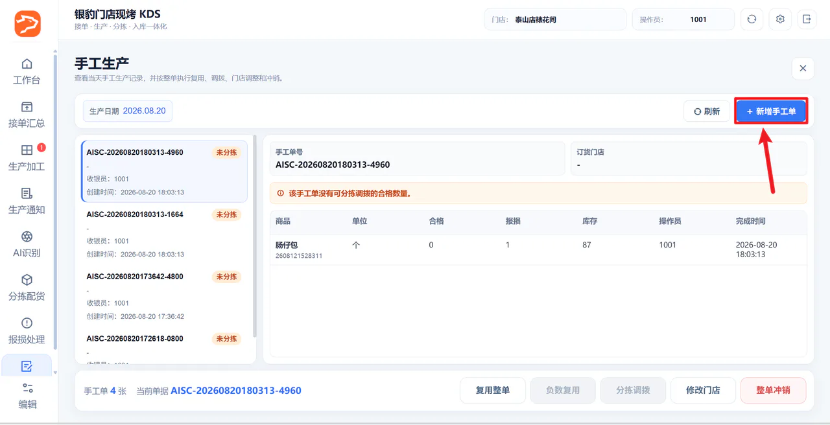Click the 操作员 1001 field
The width and height of the screenshot is (830, 425).
tap(683, 19)
